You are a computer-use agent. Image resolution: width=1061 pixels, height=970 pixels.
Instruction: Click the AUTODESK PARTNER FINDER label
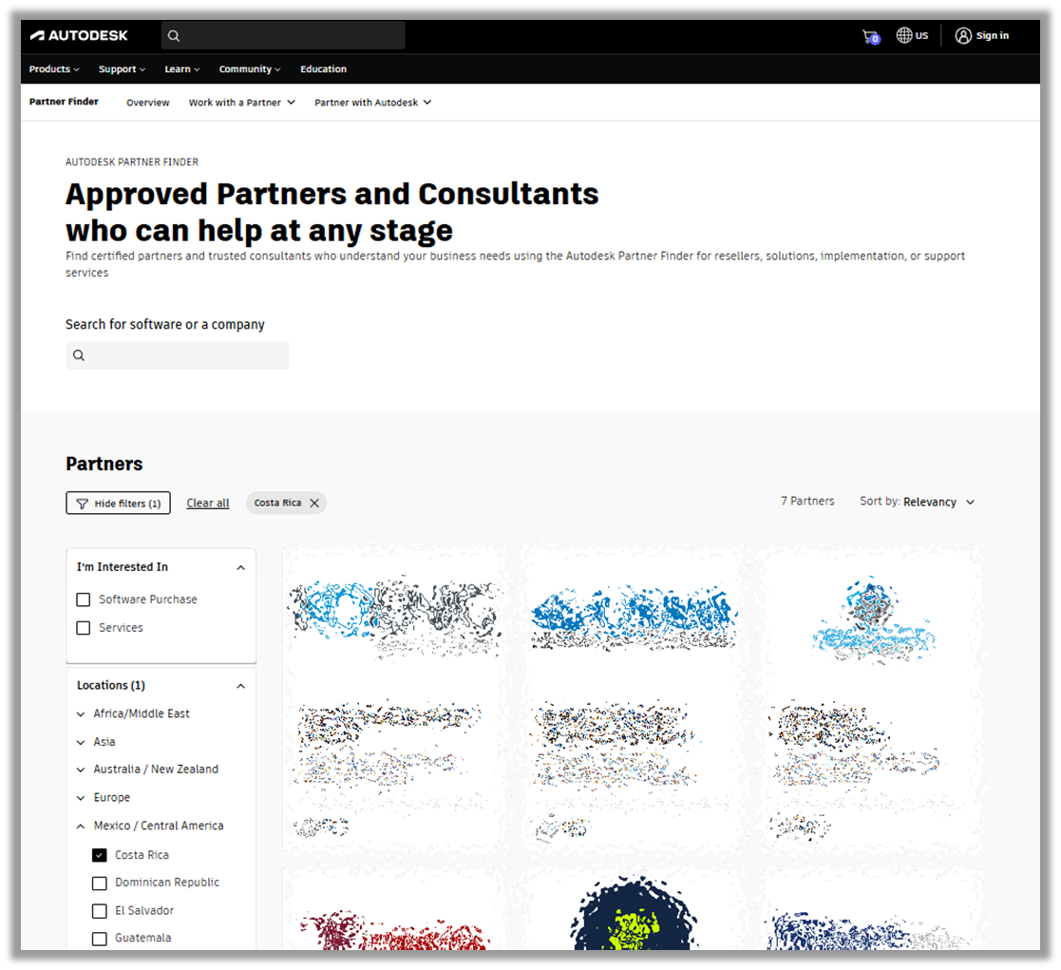pyautogui.click(x=132, y=162)
